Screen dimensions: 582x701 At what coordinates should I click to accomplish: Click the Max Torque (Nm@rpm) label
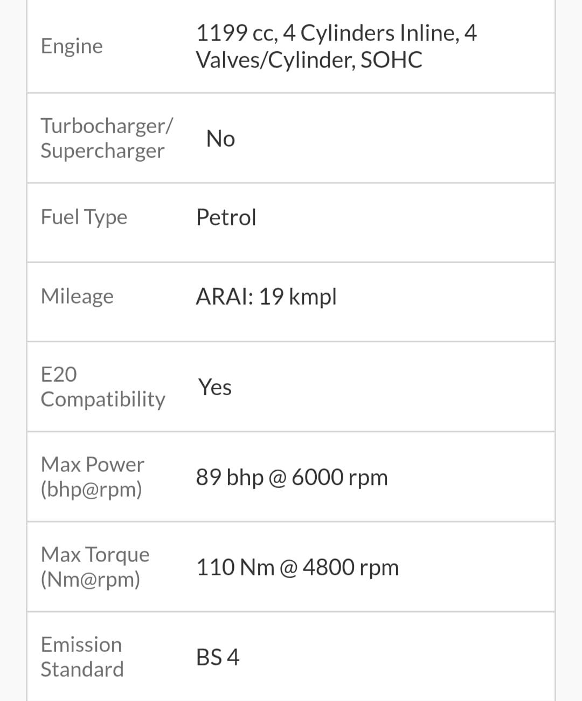pos(95,567)
